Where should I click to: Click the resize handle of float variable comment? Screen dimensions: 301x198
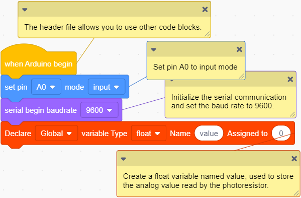296,193
